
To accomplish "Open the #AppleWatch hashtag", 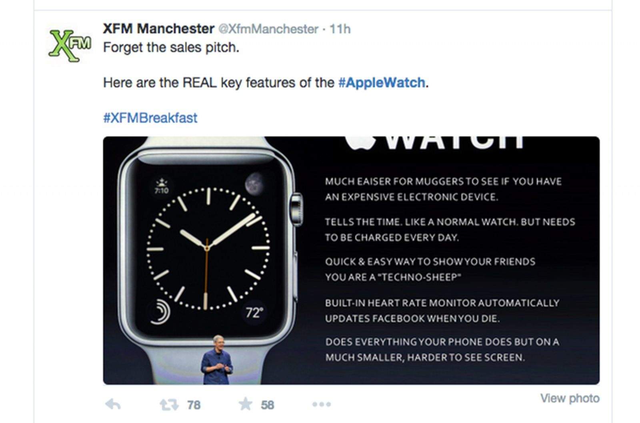I will coord(382,82).
